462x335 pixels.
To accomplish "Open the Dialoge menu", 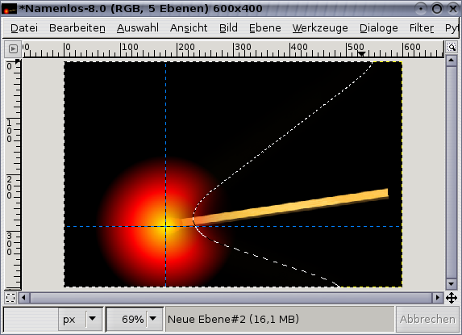I will [x=379, y=28].
